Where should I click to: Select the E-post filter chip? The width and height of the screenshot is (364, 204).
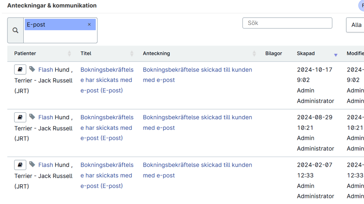60,25
